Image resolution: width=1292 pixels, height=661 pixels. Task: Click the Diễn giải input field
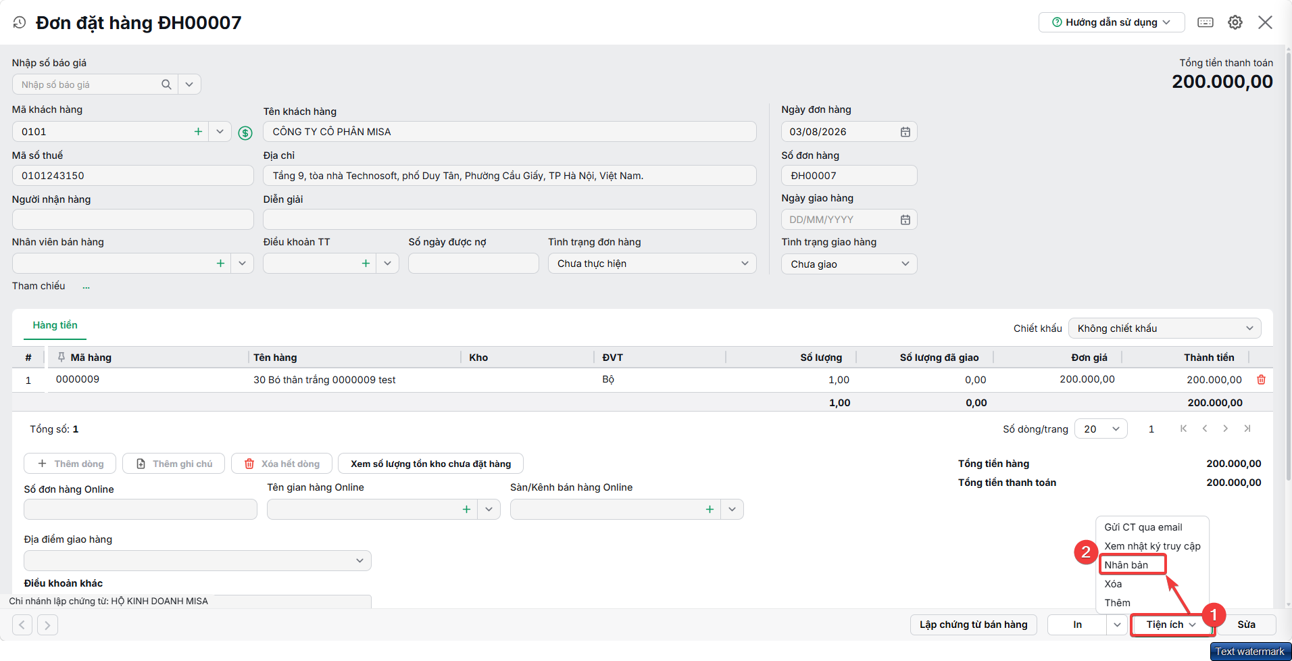coord(510,220)
